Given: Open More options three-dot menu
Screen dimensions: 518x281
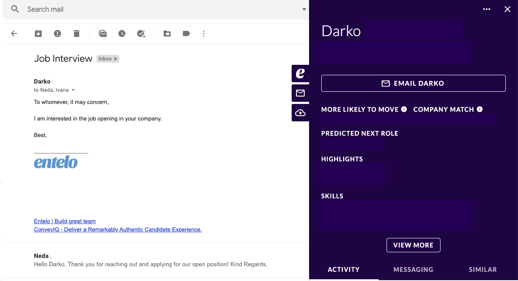Looking at the screenshot, I should (204, 33).
